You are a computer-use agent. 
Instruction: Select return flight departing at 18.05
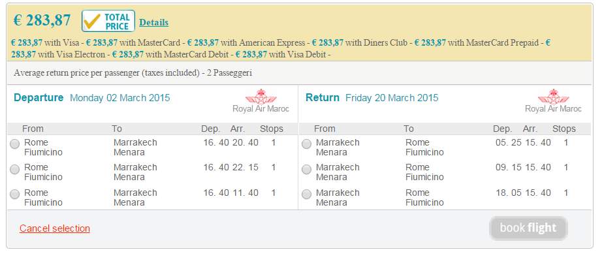[306, 195]
